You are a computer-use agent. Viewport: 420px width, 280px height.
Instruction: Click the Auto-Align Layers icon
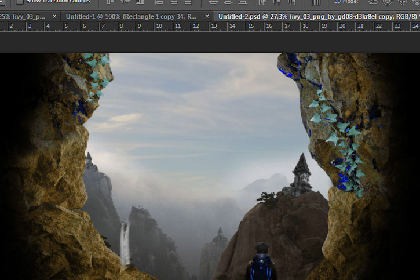316,2
